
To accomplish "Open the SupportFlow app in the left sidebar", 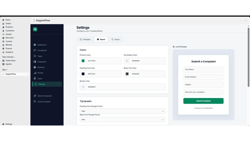I will click(x=15, y=74).
